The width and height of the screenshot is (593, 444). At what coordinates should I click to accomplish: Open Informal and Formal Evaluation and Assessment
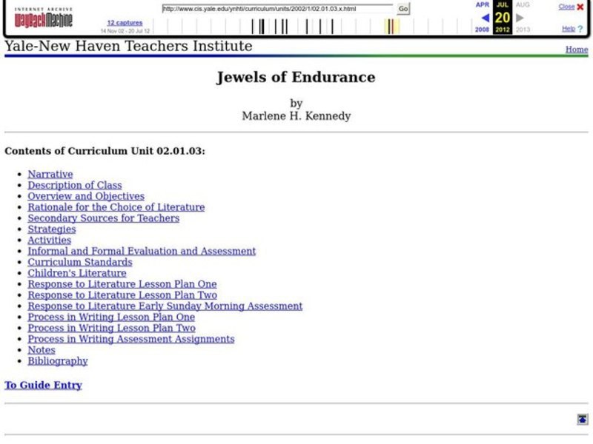pos(142,251)
